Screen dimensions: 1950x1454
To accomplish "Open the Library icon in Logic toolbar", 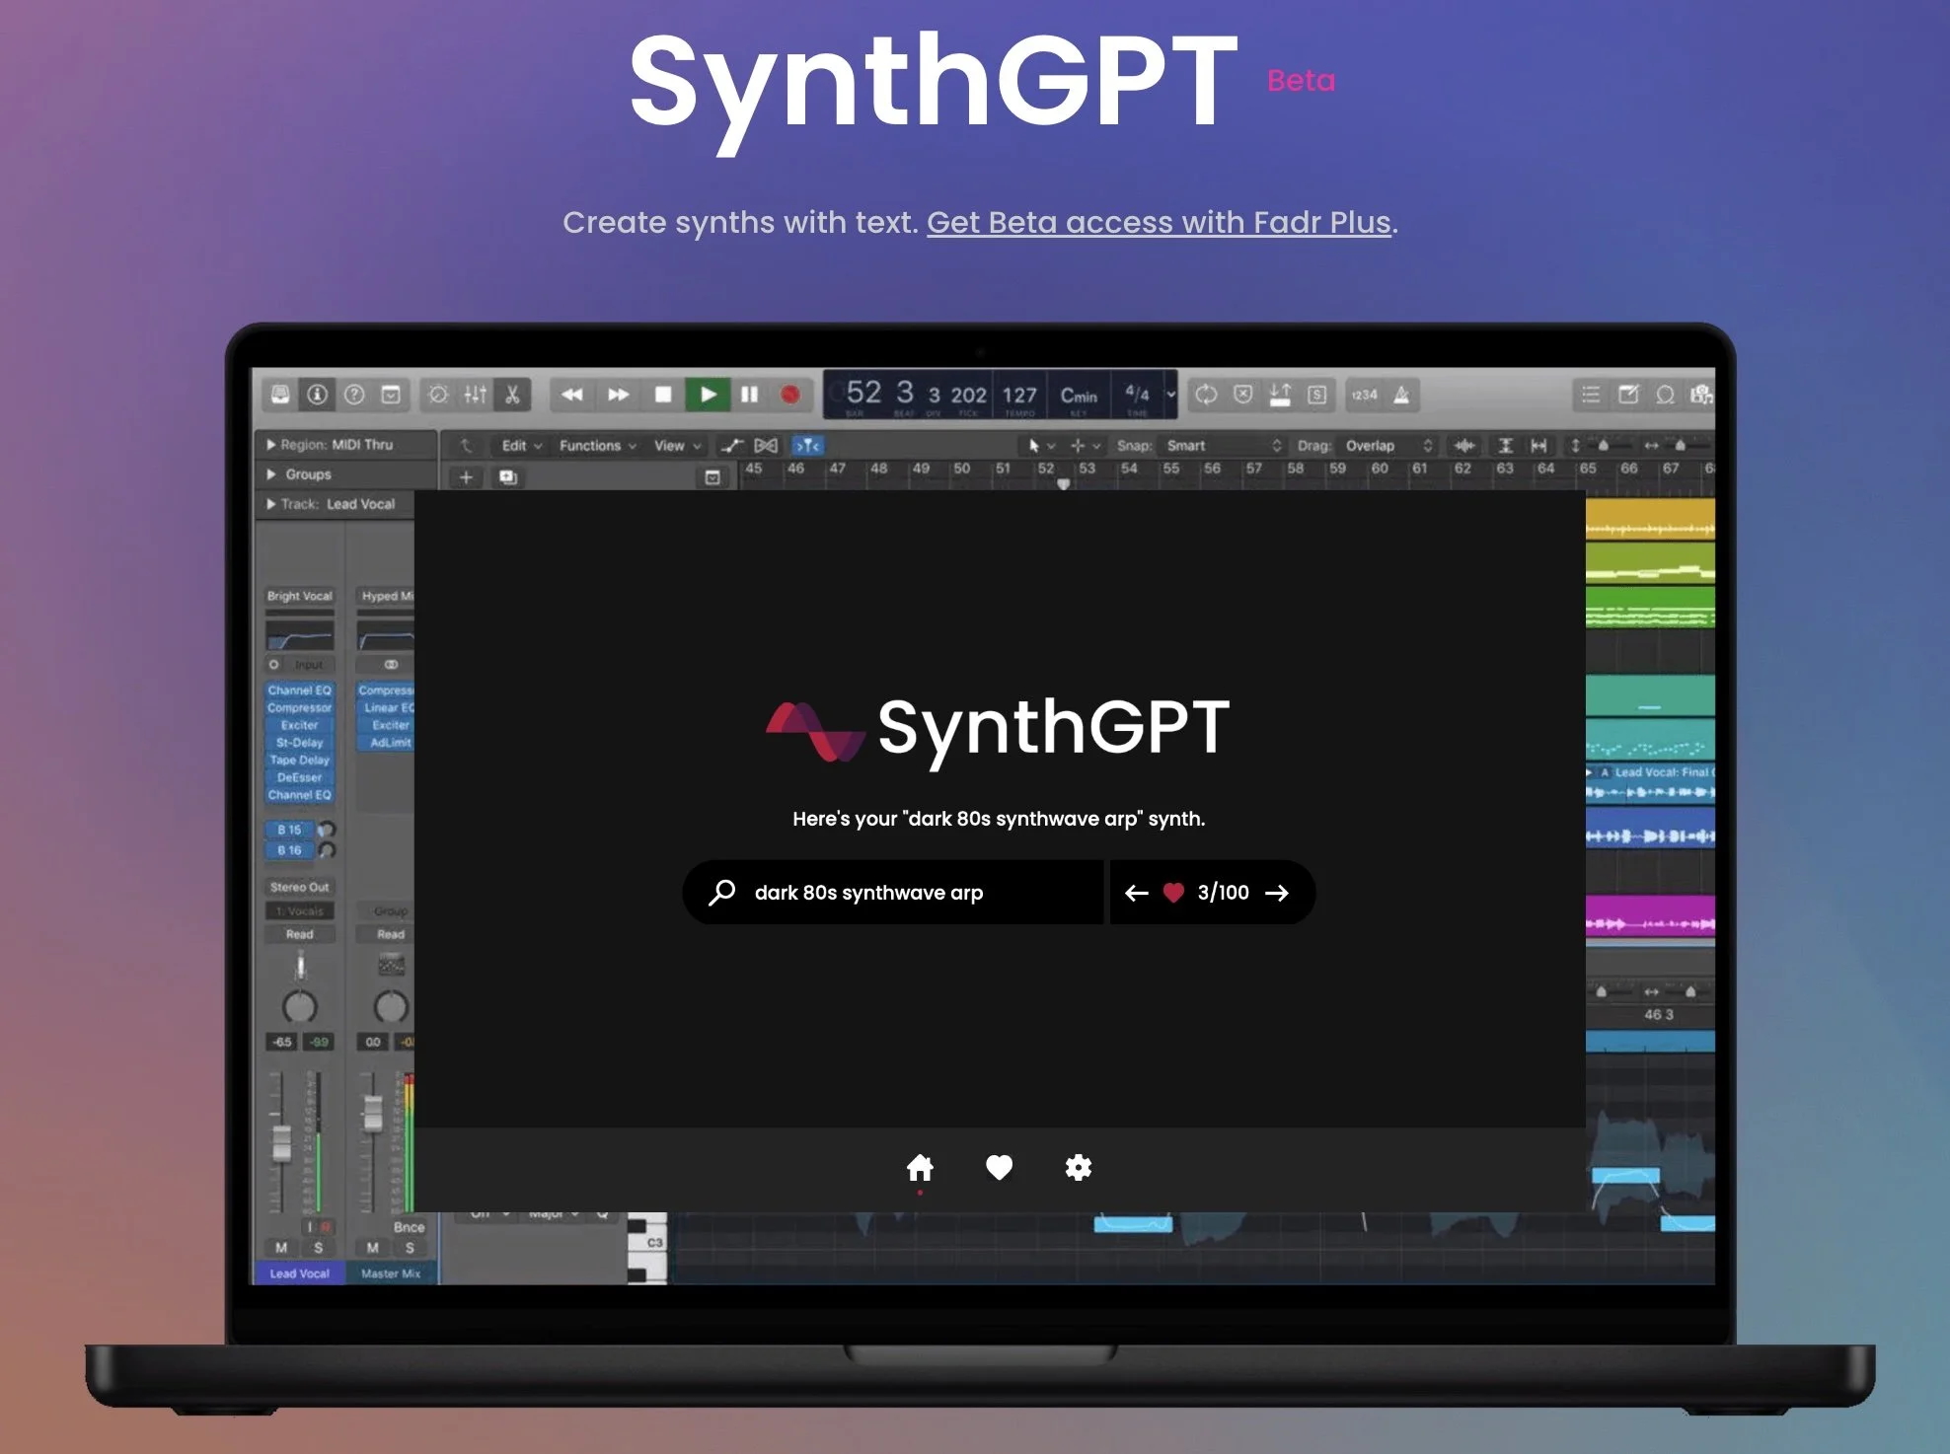I will [x=280, y=395].
